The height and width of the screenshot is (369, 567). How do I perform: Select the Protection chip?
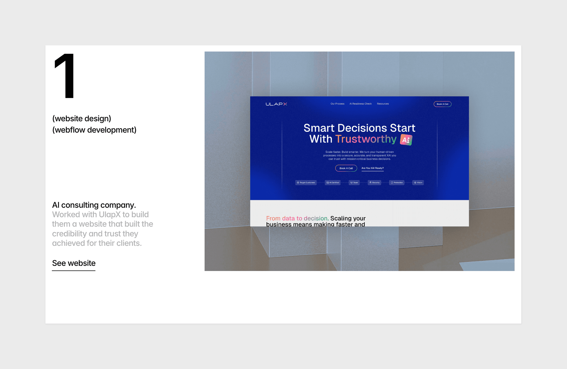click(x=396, y=183)
